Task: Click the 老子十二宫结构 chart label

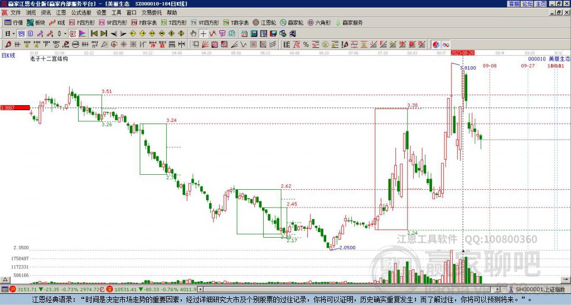Action: [49, 59]
